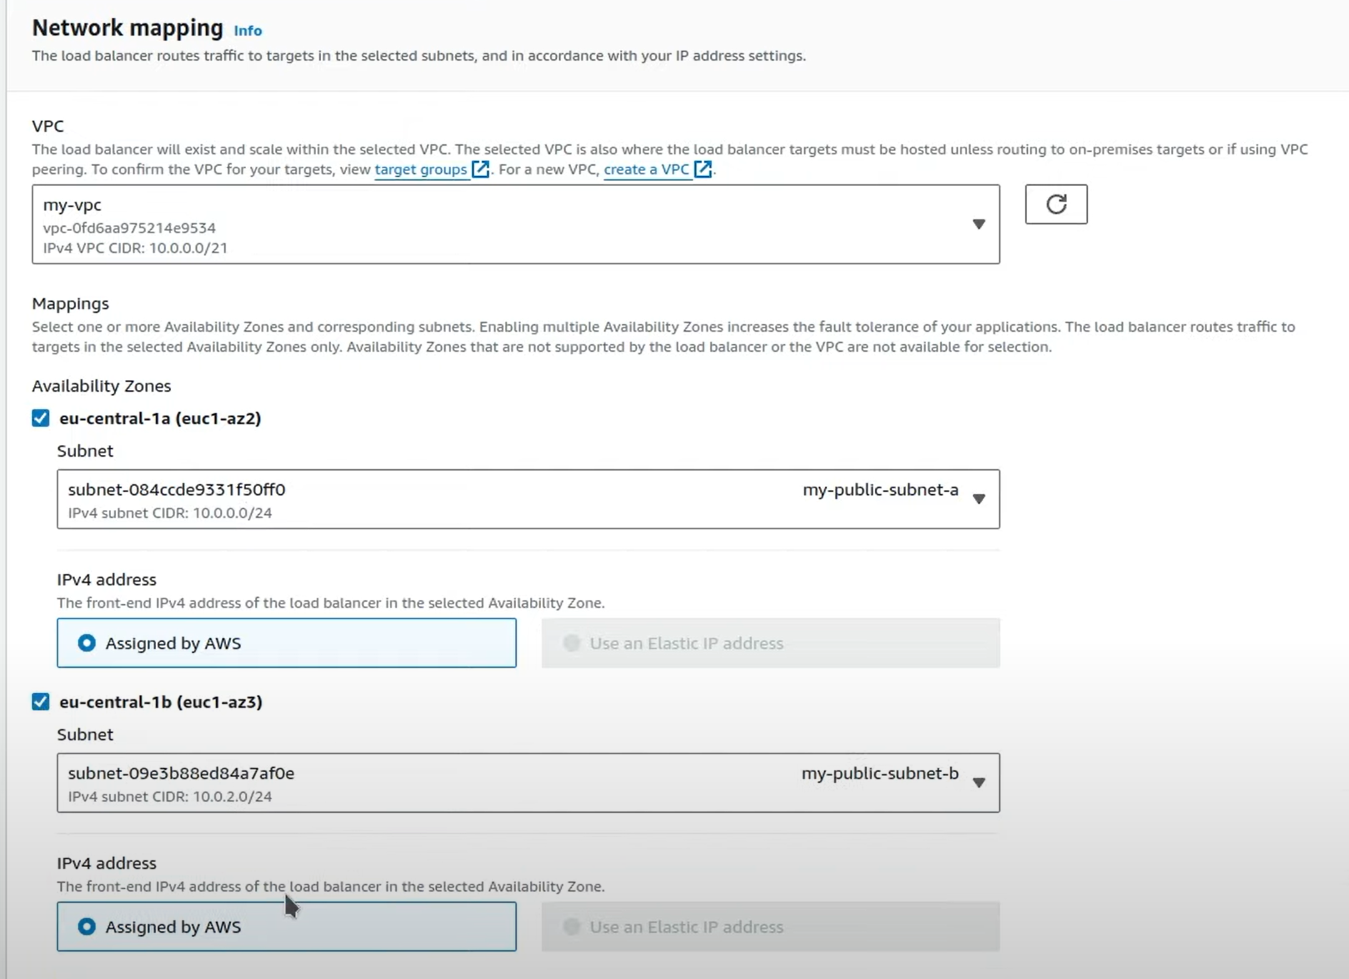The width and height of the screenshot is (1349, 979).
Task: Select Assigned by AWS for eu-central-1b
Action: pyautogui.click(x=87, y=927)
